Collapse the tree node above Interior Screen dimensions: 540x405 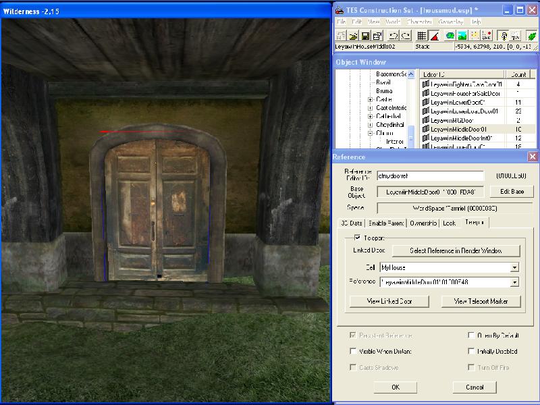tap(370, 133)
